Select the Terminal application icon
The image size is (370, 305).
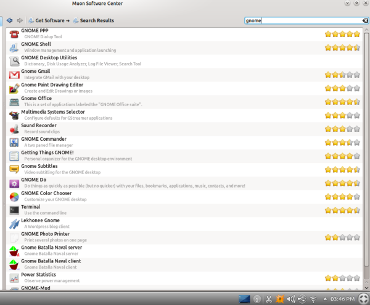point(14,210)
